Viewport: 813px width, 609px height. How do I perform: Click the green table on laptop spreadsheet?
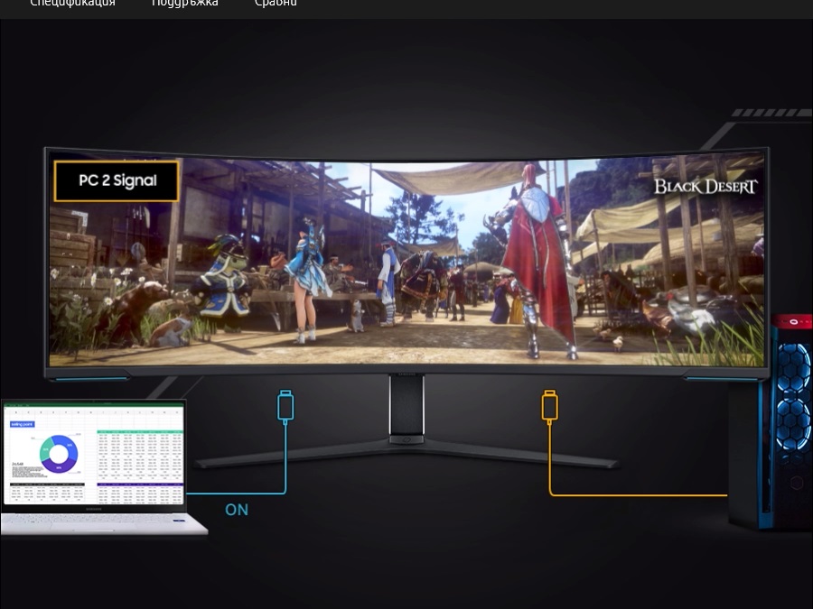click(139, 455)
